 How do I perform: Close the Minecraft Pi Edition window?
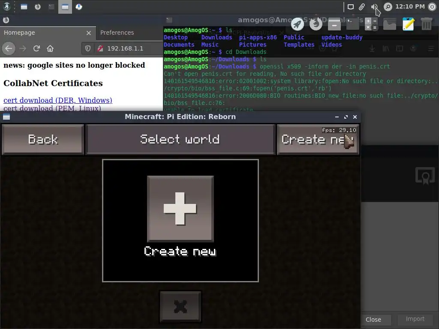point(355,117)
